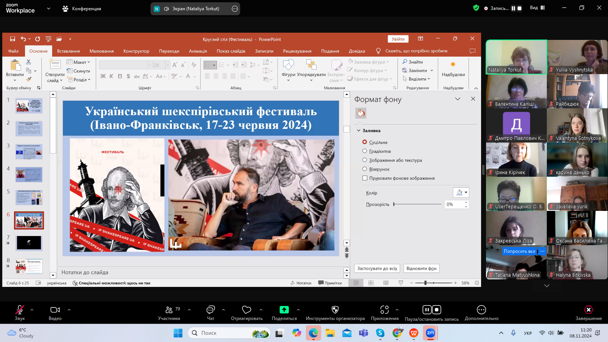Screen dimensions: 608x342
Task: Click the Відновити фон button
Action: click(x=421, y=268)
